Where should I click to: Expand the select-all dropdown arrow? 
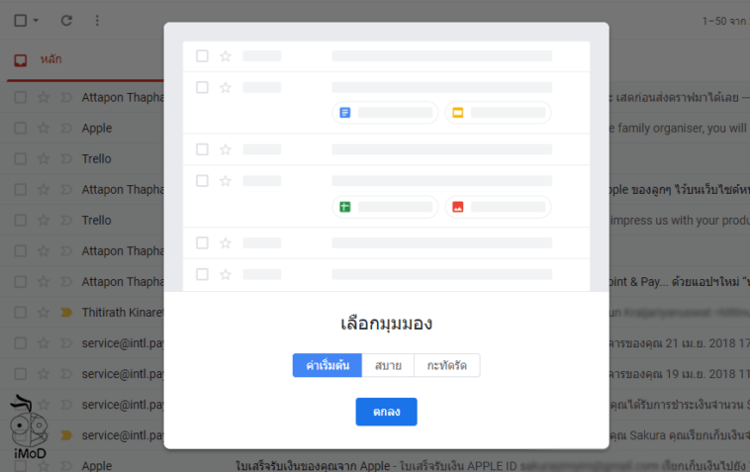37,20
